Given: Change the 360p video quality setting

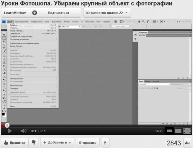Looking at the screenshot, I should click(159, 131).
